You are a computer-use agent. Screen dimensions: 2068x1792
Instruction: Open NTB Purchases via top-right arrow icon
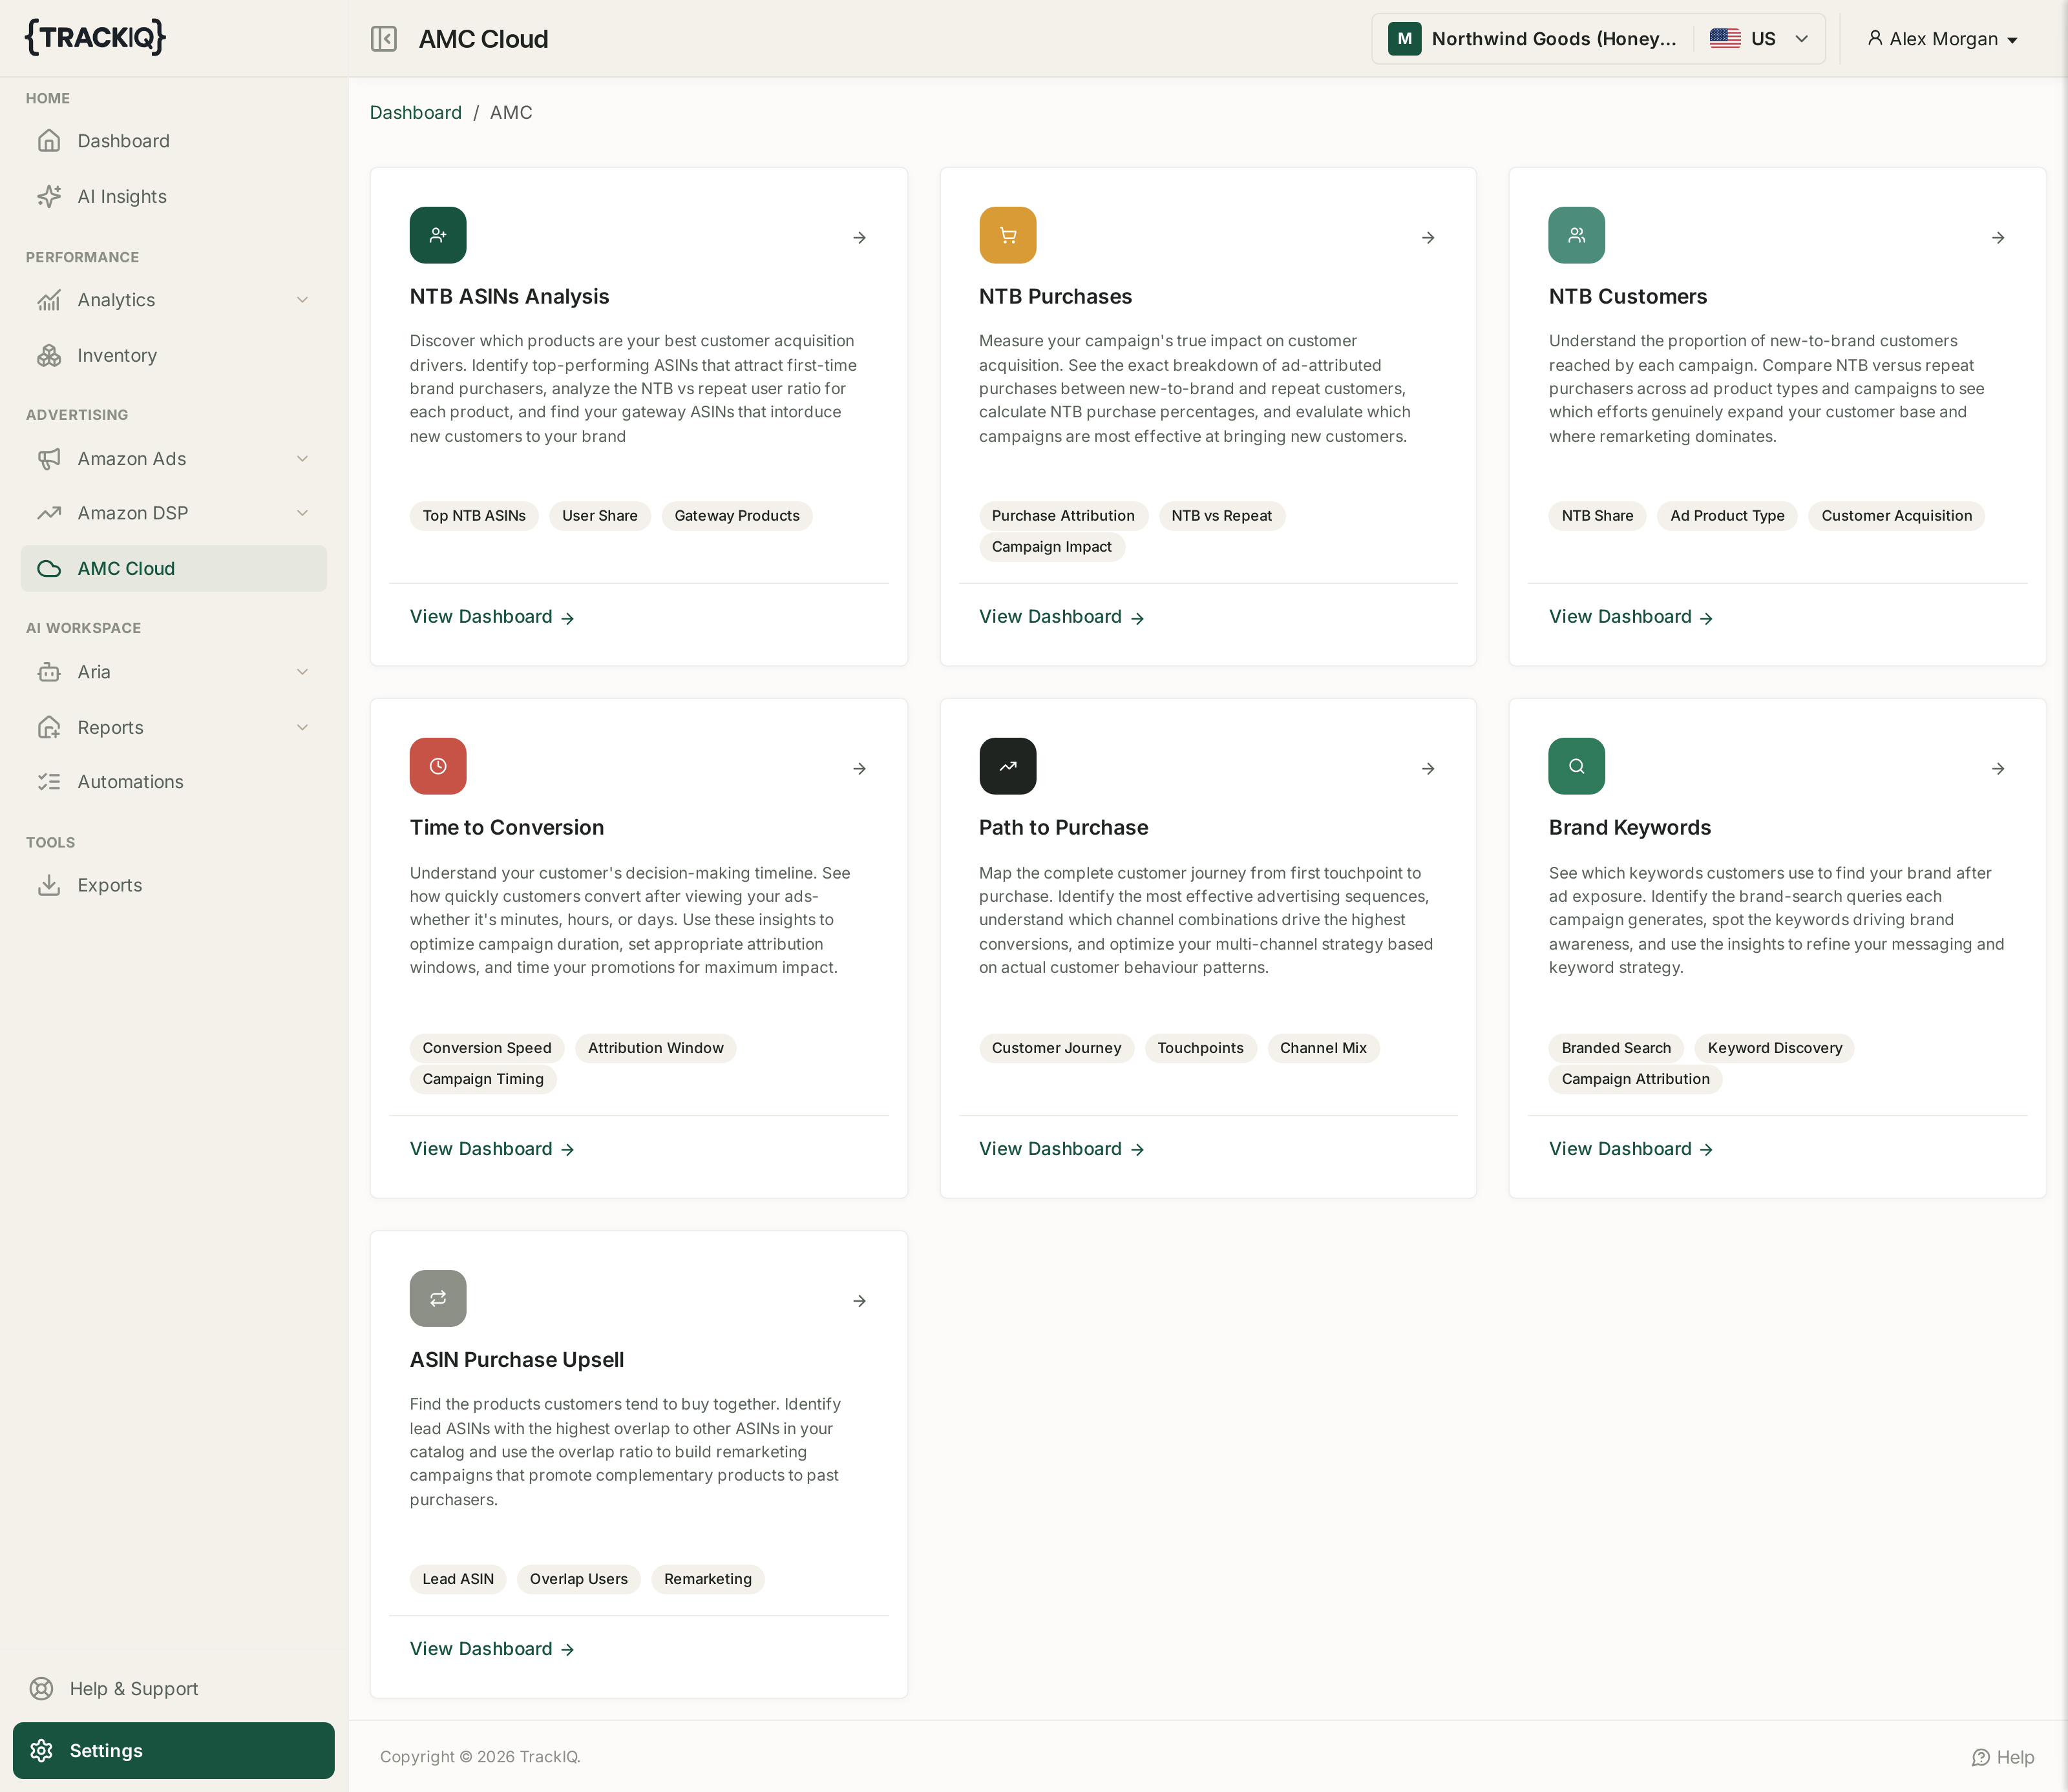click(1429, 238)
